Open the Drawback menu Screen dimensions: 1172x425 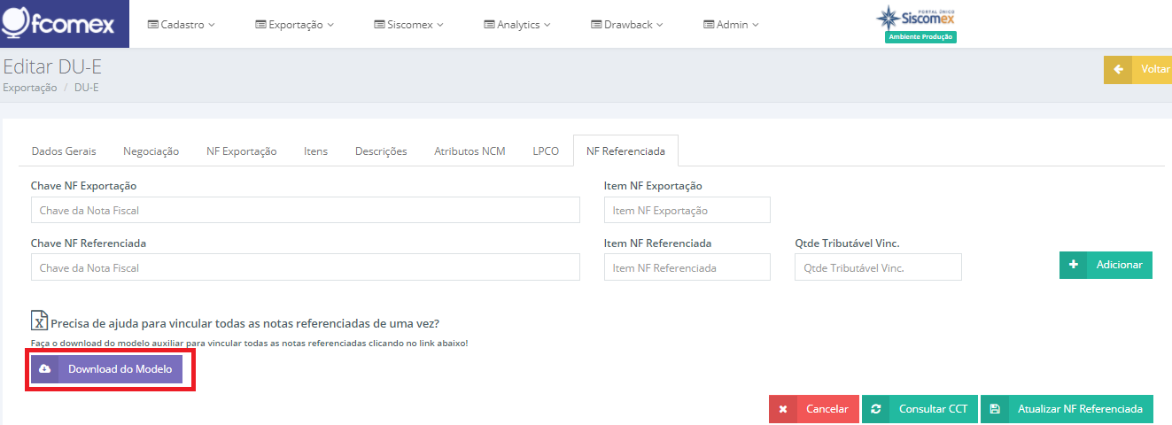click(x=627, y=25)
